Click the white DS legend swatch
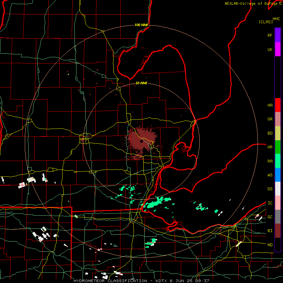The height and width of the screenshot is (283, 283). click(278, 189)
